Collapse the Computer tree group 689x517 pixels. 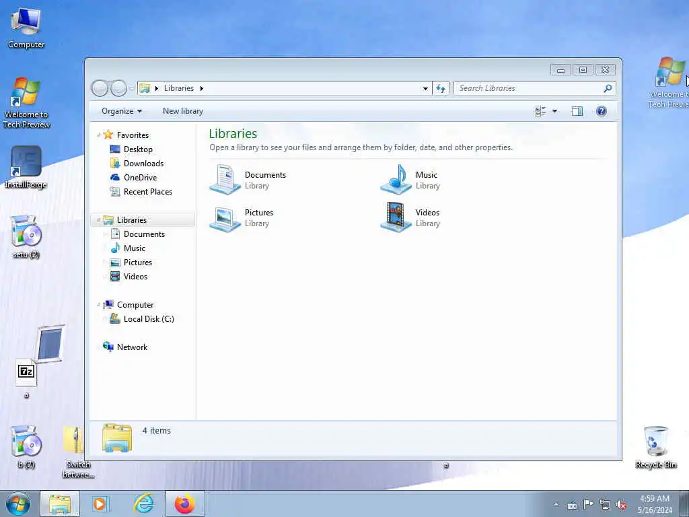98,305
